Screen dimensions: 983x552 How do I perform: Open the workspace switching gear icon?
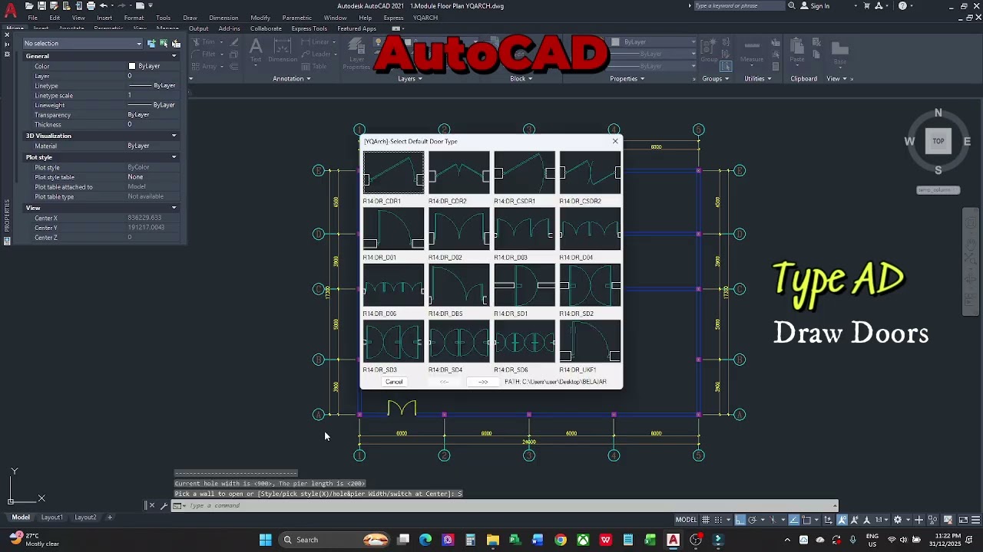[898, 520]
